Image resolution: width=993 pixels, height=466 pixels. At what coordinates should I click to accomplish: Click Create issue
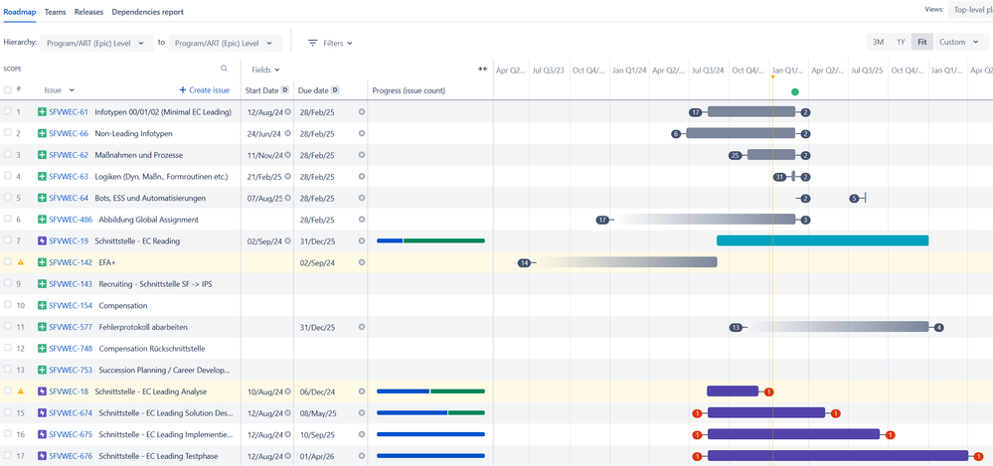205,90
